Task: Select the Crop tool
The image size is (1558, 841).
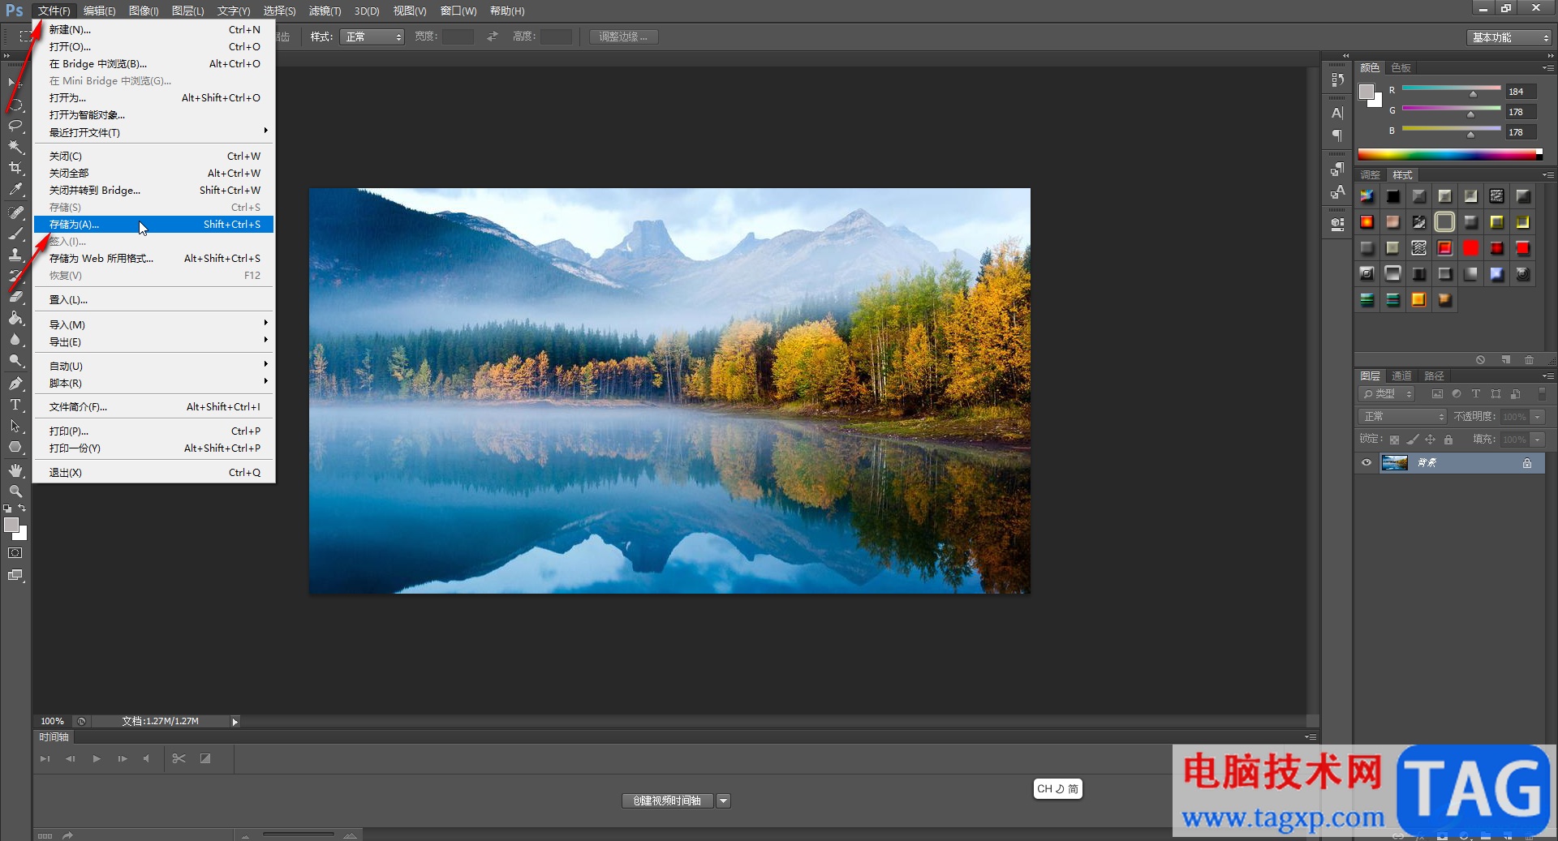Action: pyautogui.click(x=15, y=168)
